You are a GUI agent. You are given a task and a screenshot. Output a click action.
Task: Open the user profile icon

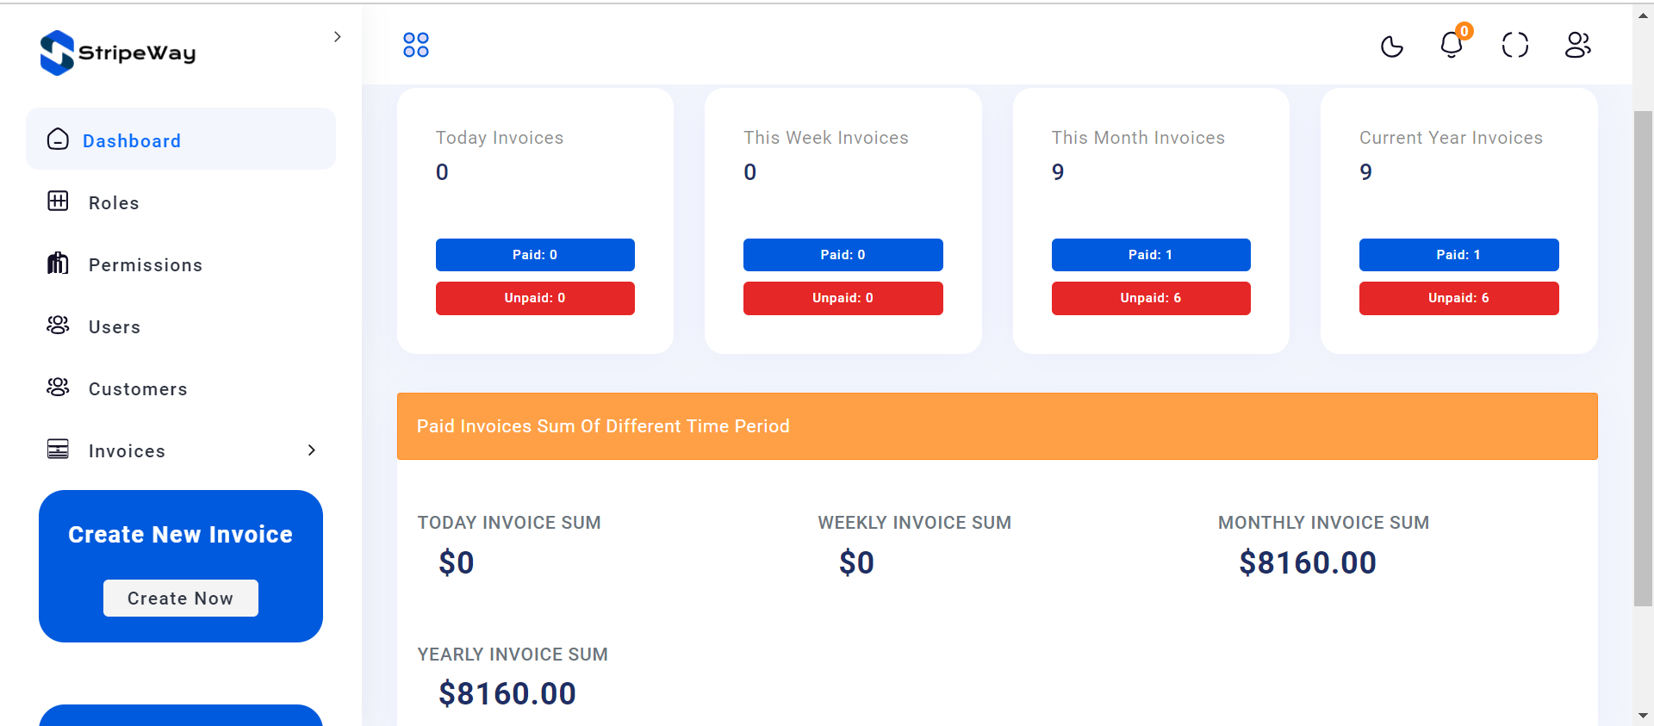pyautogui.click(x=1577, y=45)
